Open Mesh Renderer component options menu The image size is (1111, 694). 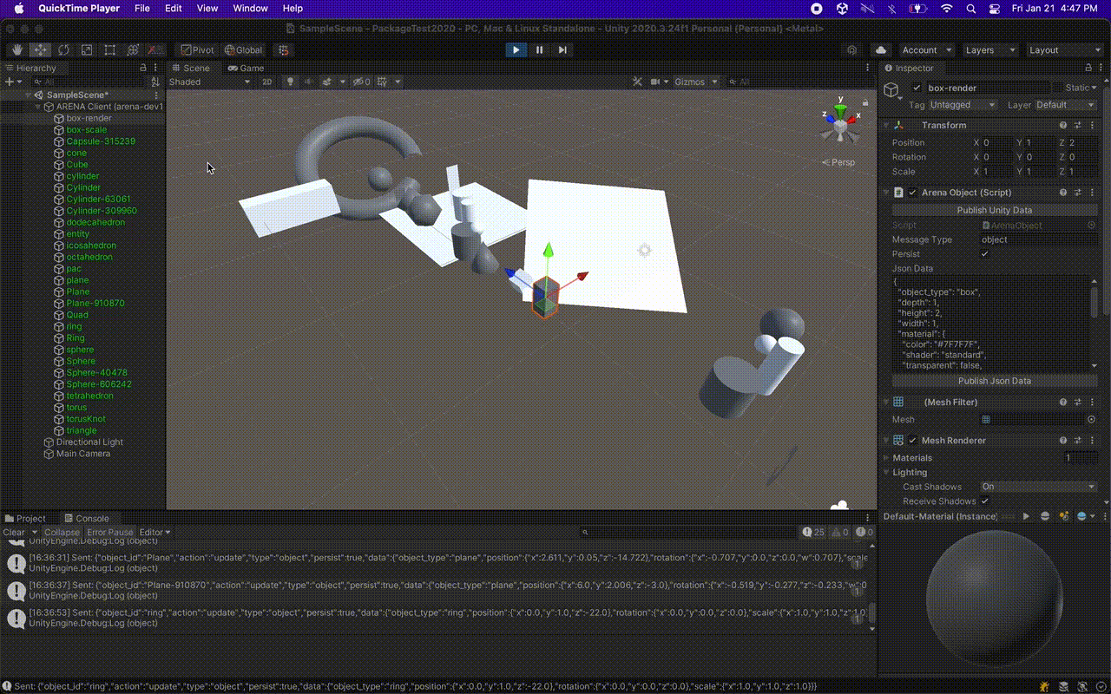(x=1092, y=440)
